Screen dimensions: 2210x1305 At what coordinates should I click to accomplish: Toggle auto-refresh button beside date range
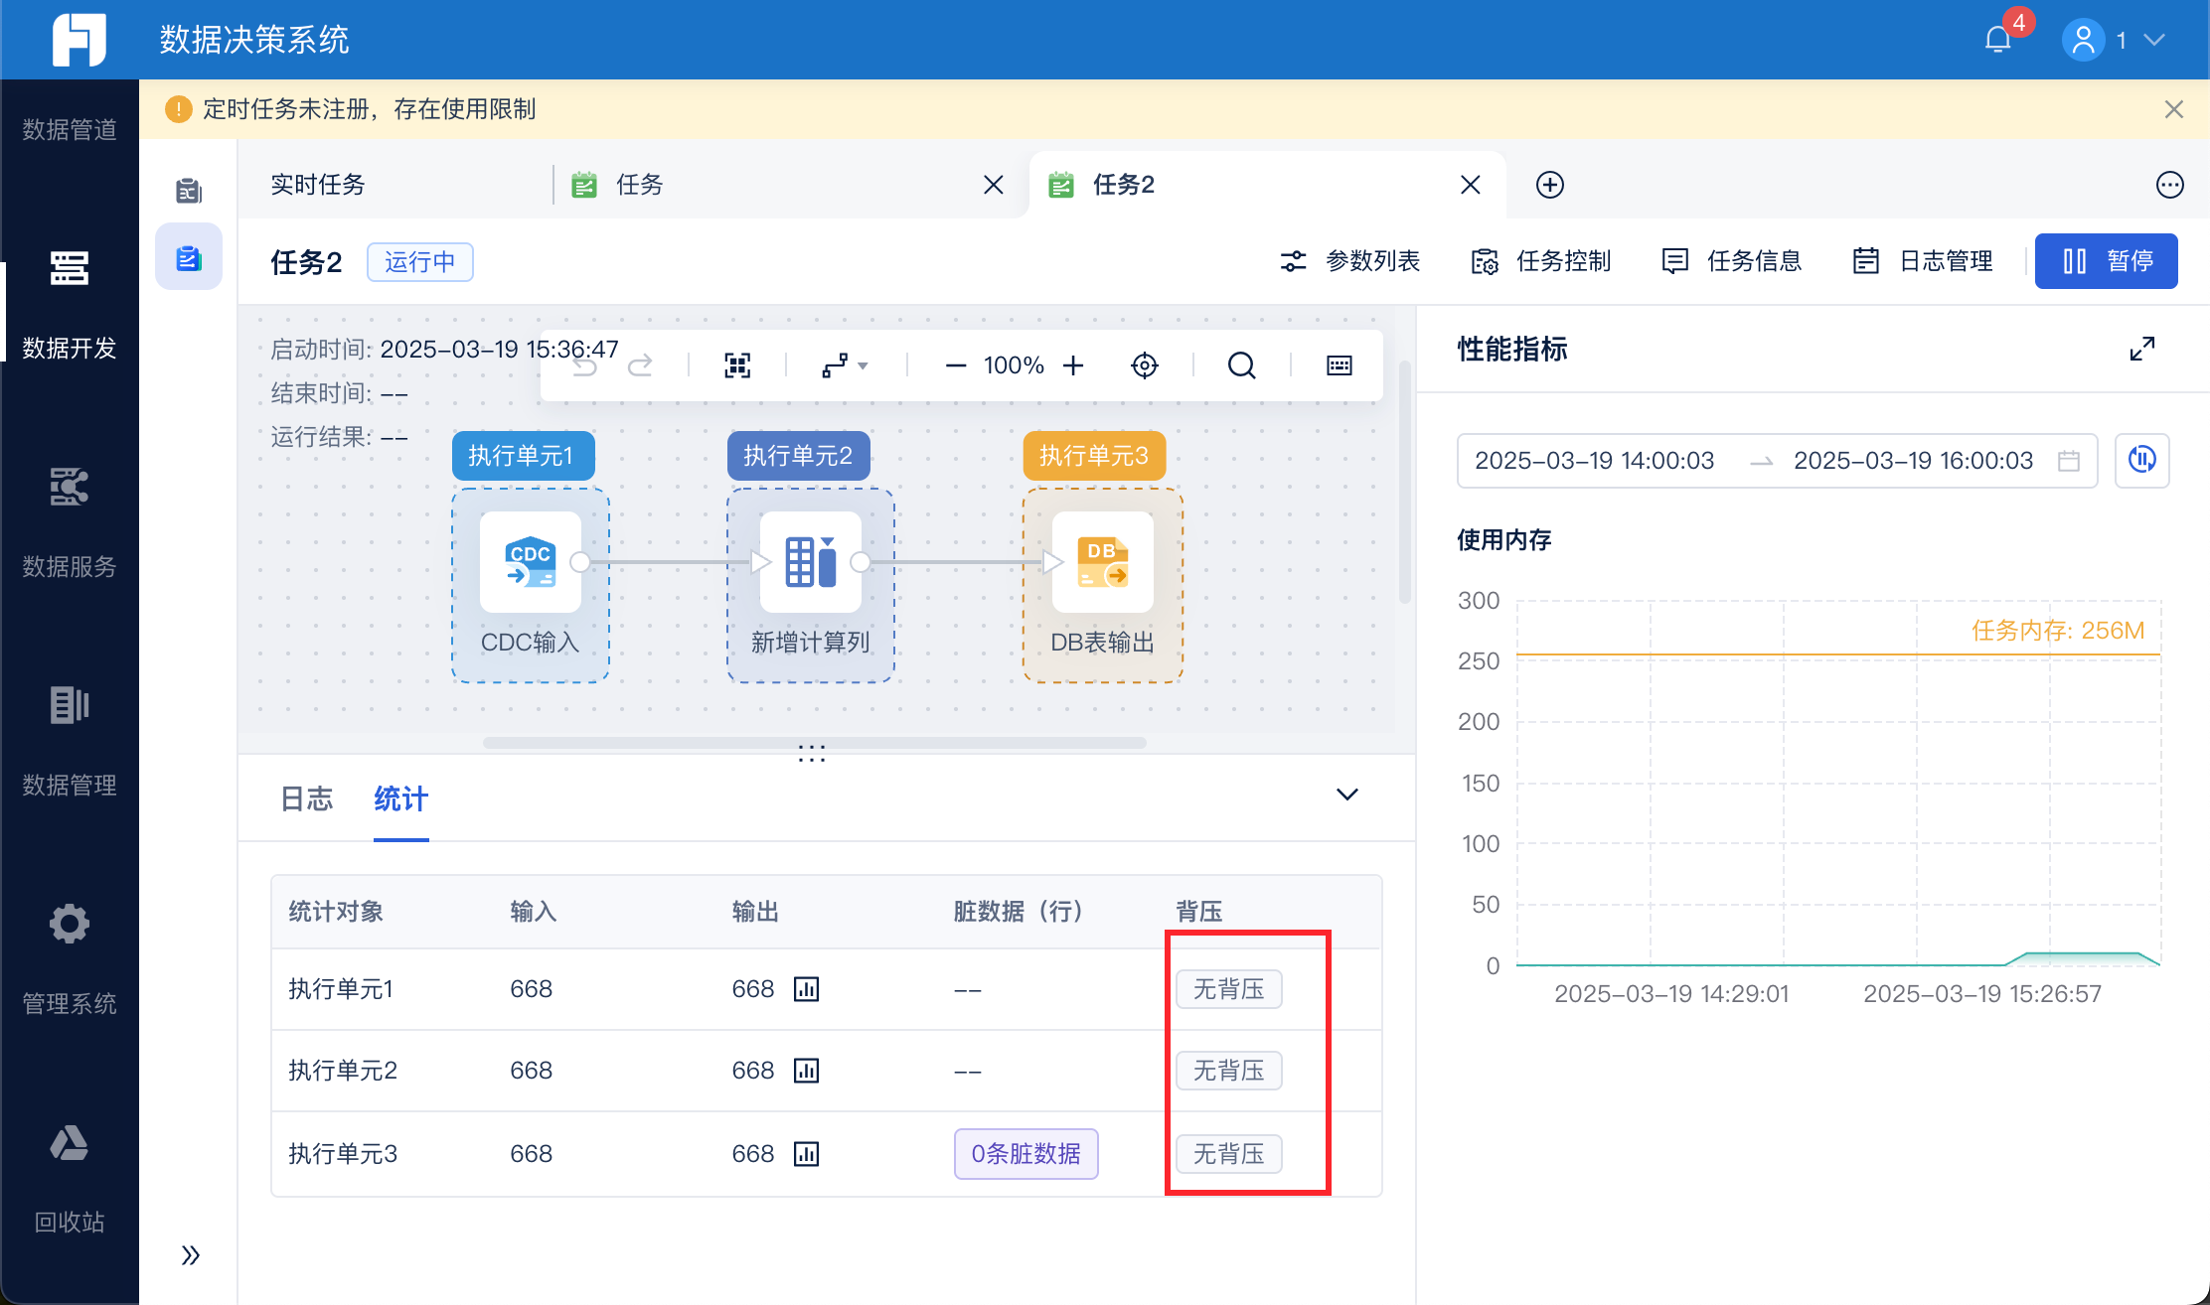(x=2141, y=460)
